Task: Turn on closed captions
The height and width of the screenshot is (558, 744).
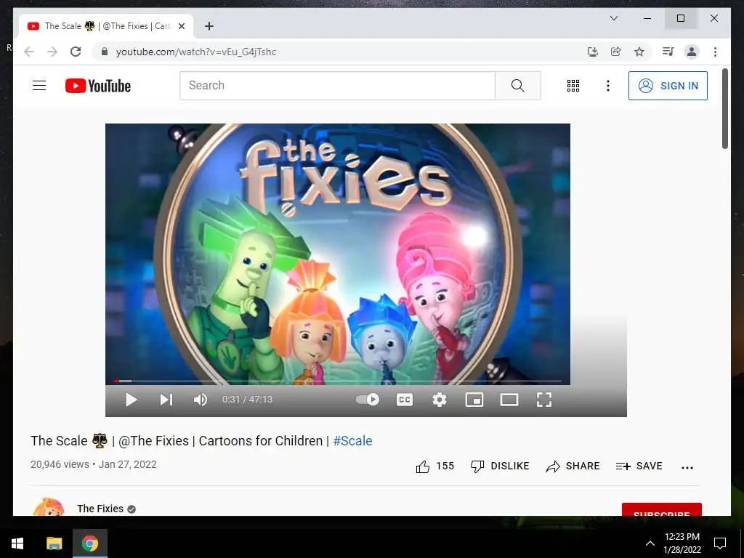Action: [x=404, y=400]
